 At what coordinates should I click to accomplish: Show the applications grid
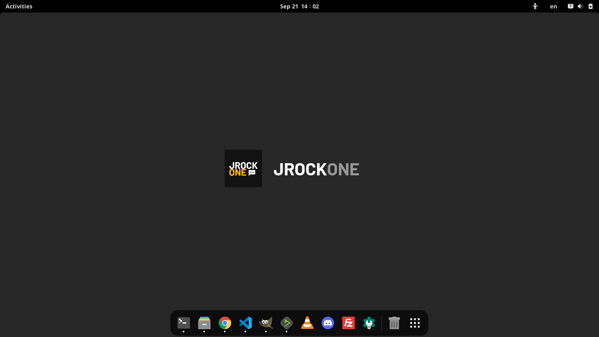(415, 323)
